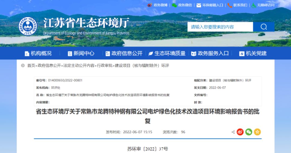Click publish time 2022-06-07 15:15
Screen dimensions: 291x153
(x=137, y=132)
